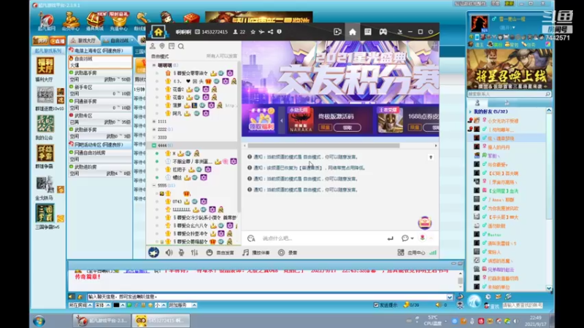This screenshot has height=328, width=584.
Task: Open 充值中心 toolbar icon in game platform
Action: click(x=119, y=21)
